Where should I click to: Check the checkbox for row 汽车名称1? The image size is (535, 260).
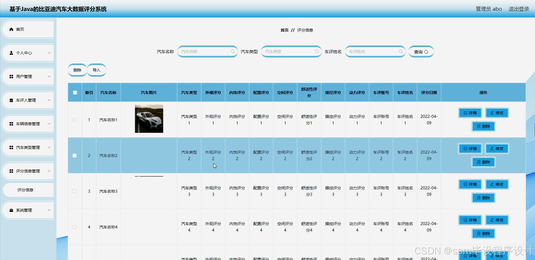75,120
